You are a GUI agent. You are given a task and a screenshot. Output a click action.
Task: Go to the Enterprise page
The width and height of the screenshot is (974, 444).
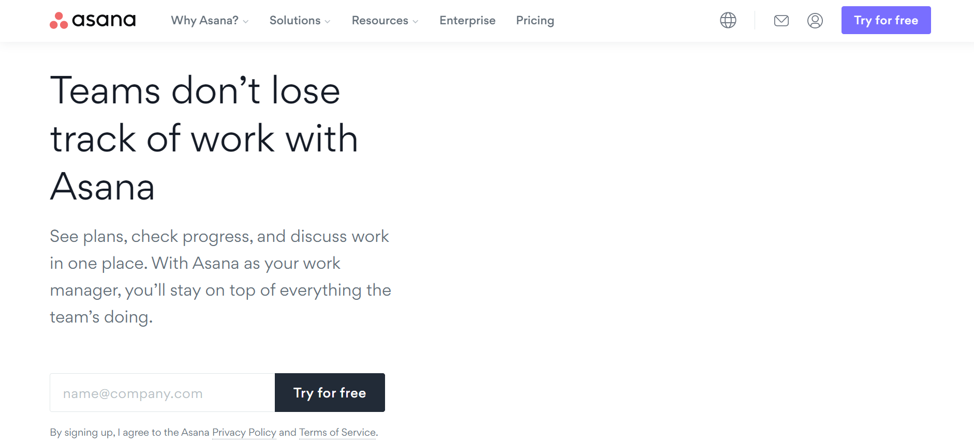(467, 21)
